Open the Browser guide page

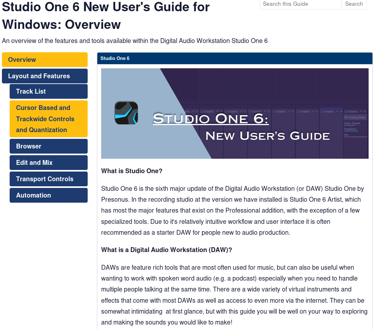(x=48, y=146)
